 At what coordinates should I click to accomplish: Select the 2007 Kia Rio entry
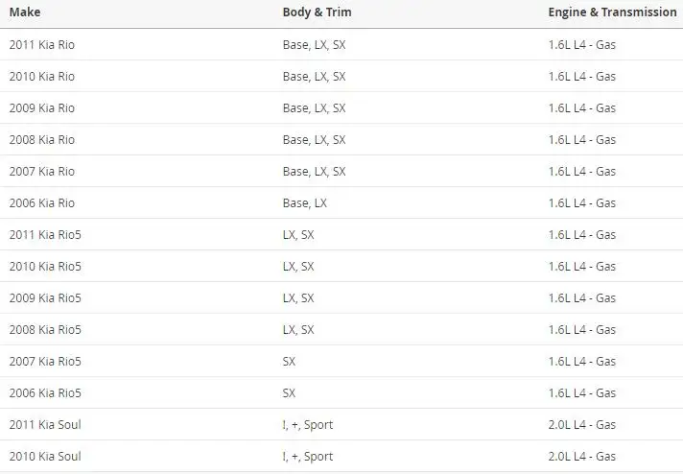pos(42,171)
